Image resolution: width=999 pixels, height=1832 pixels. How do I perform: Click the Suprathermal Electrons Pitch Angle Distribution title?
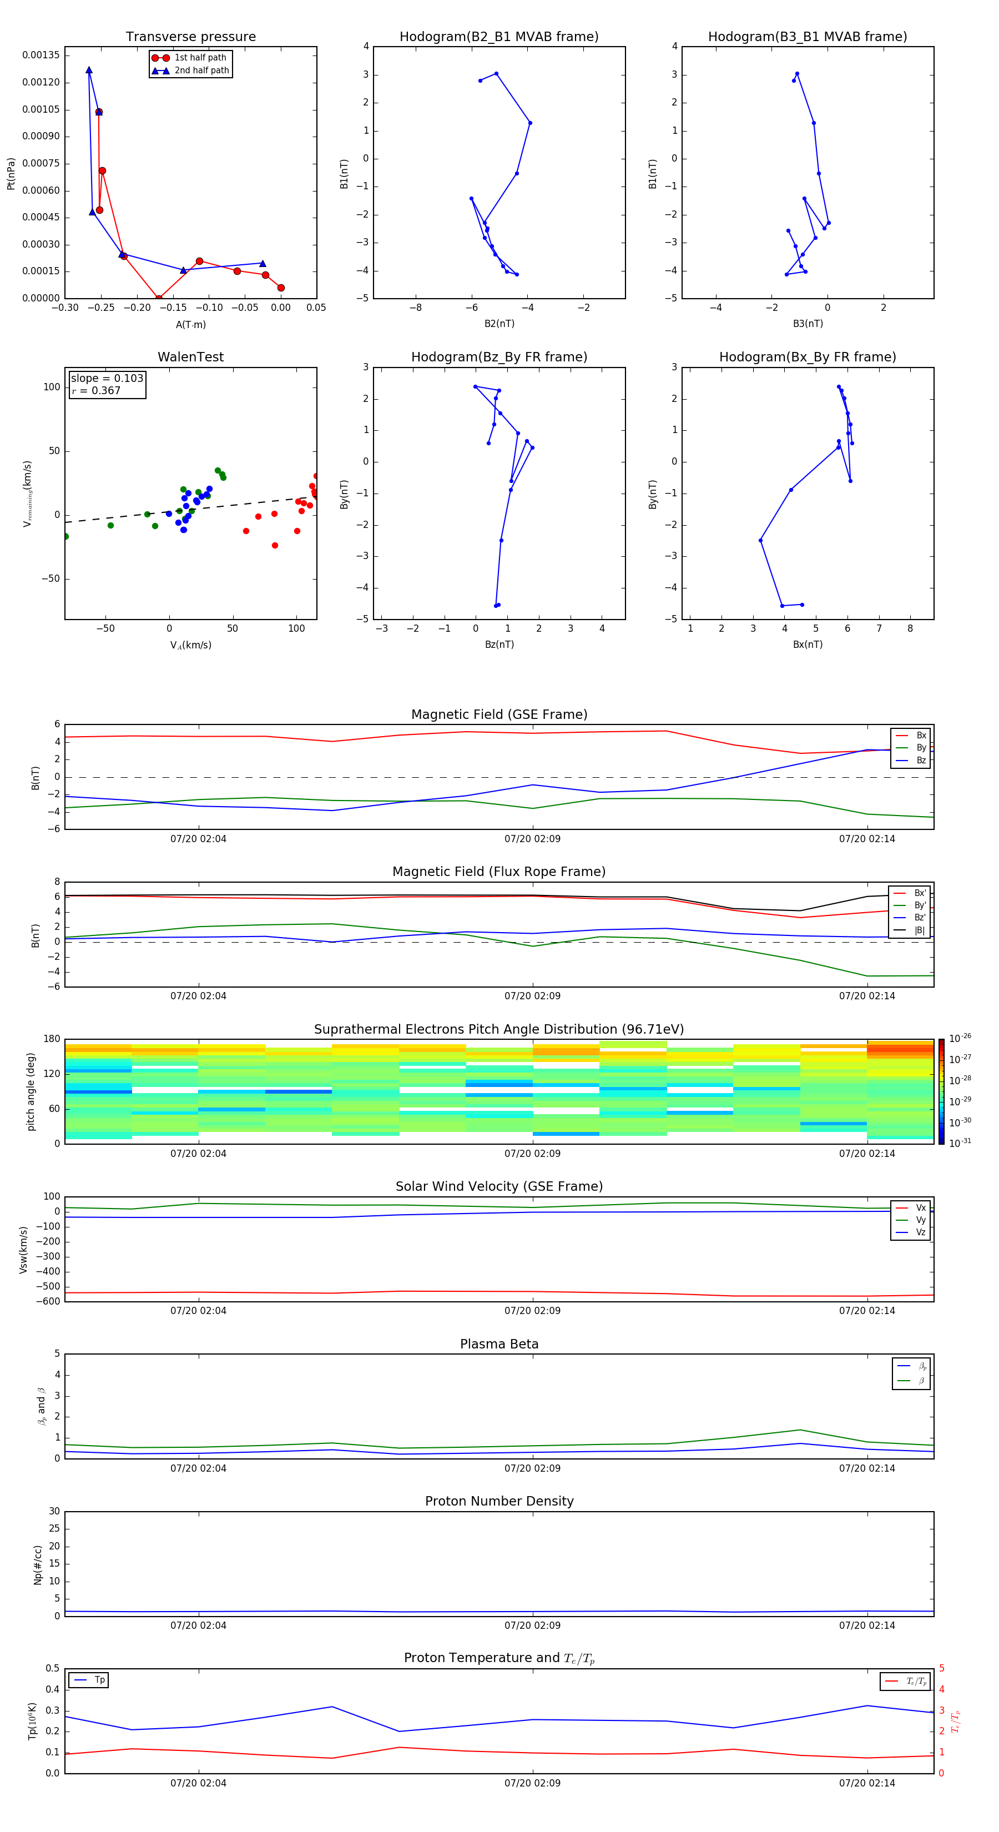(499, 1029)
